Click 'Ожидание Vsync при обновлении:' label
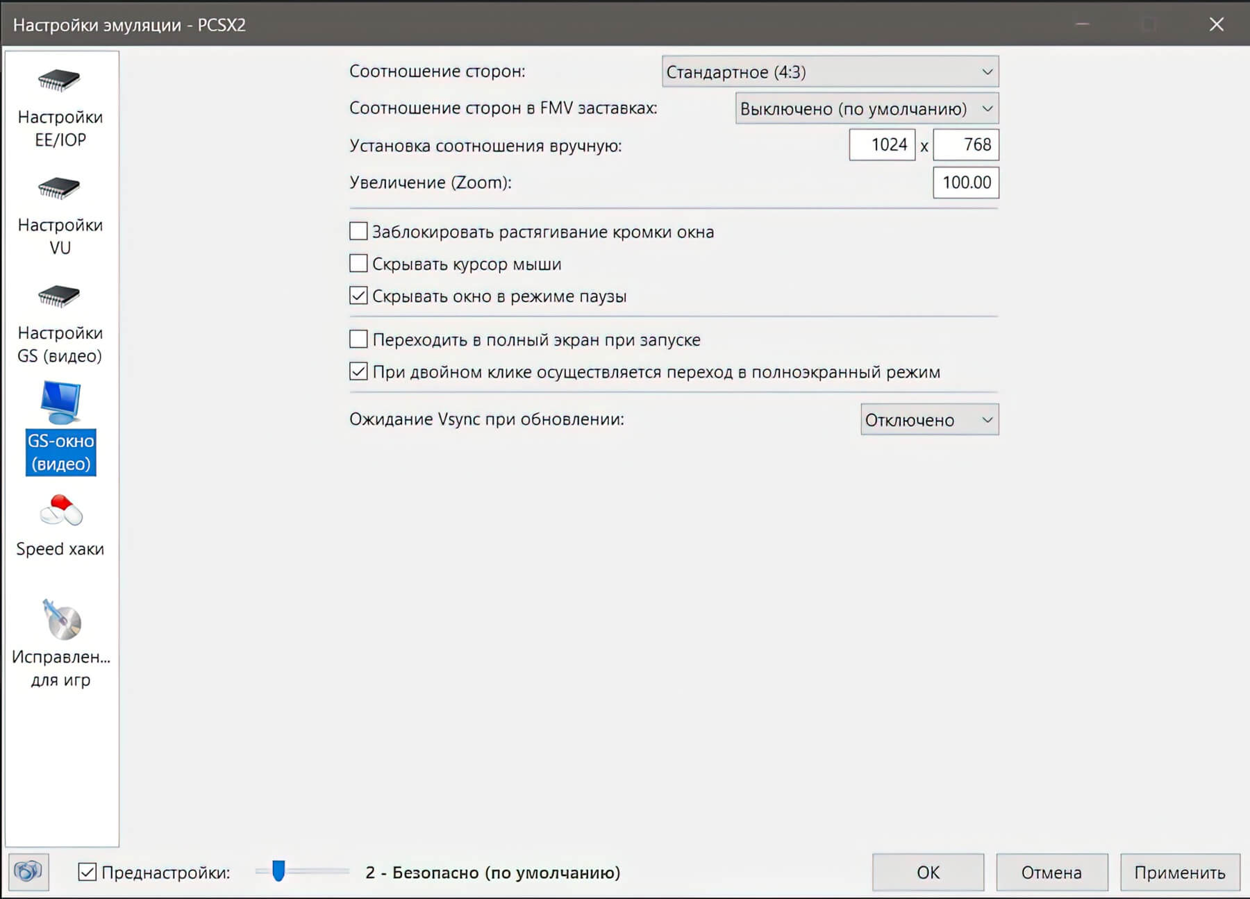1250x899 pixels. point(487,419)
